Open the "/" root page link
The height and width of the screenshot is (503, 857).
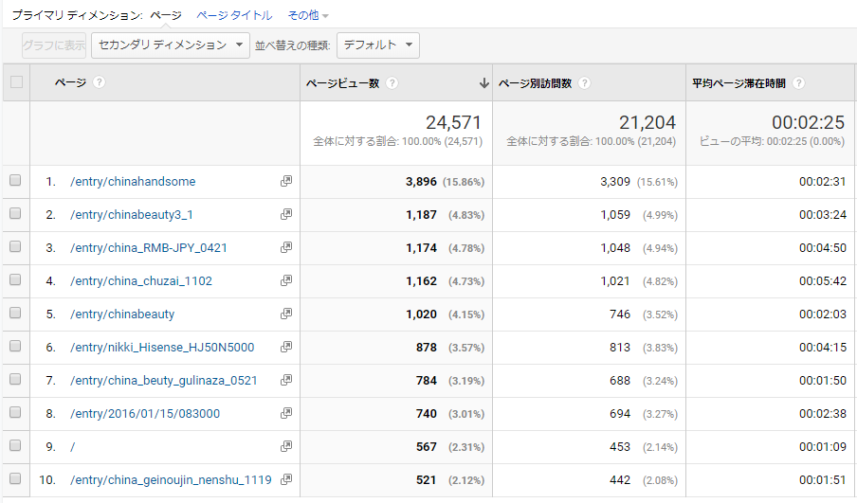(x=73, y=447)
